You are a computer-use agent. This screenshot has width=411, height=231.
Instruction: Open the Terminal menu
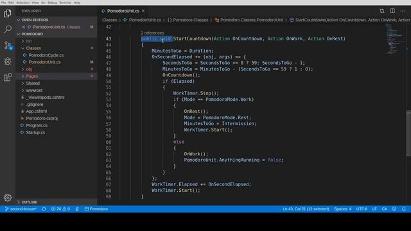[65, 3]
